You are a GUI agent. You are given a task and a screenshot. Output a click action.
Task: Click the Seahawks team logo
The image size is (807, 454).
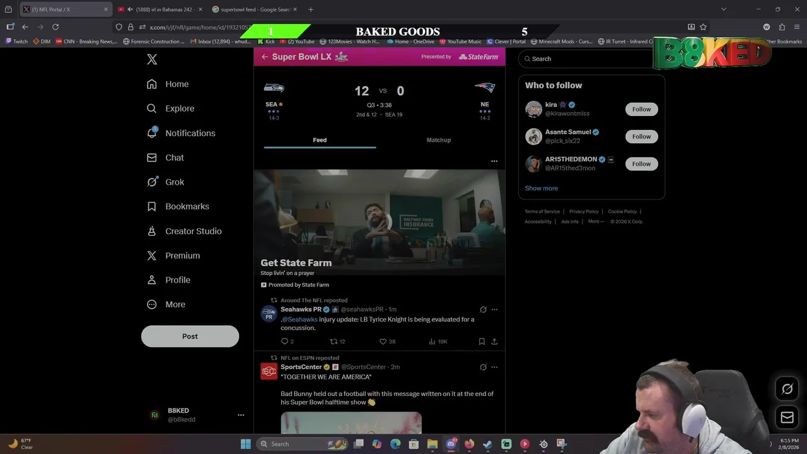[x=274, y=88]
